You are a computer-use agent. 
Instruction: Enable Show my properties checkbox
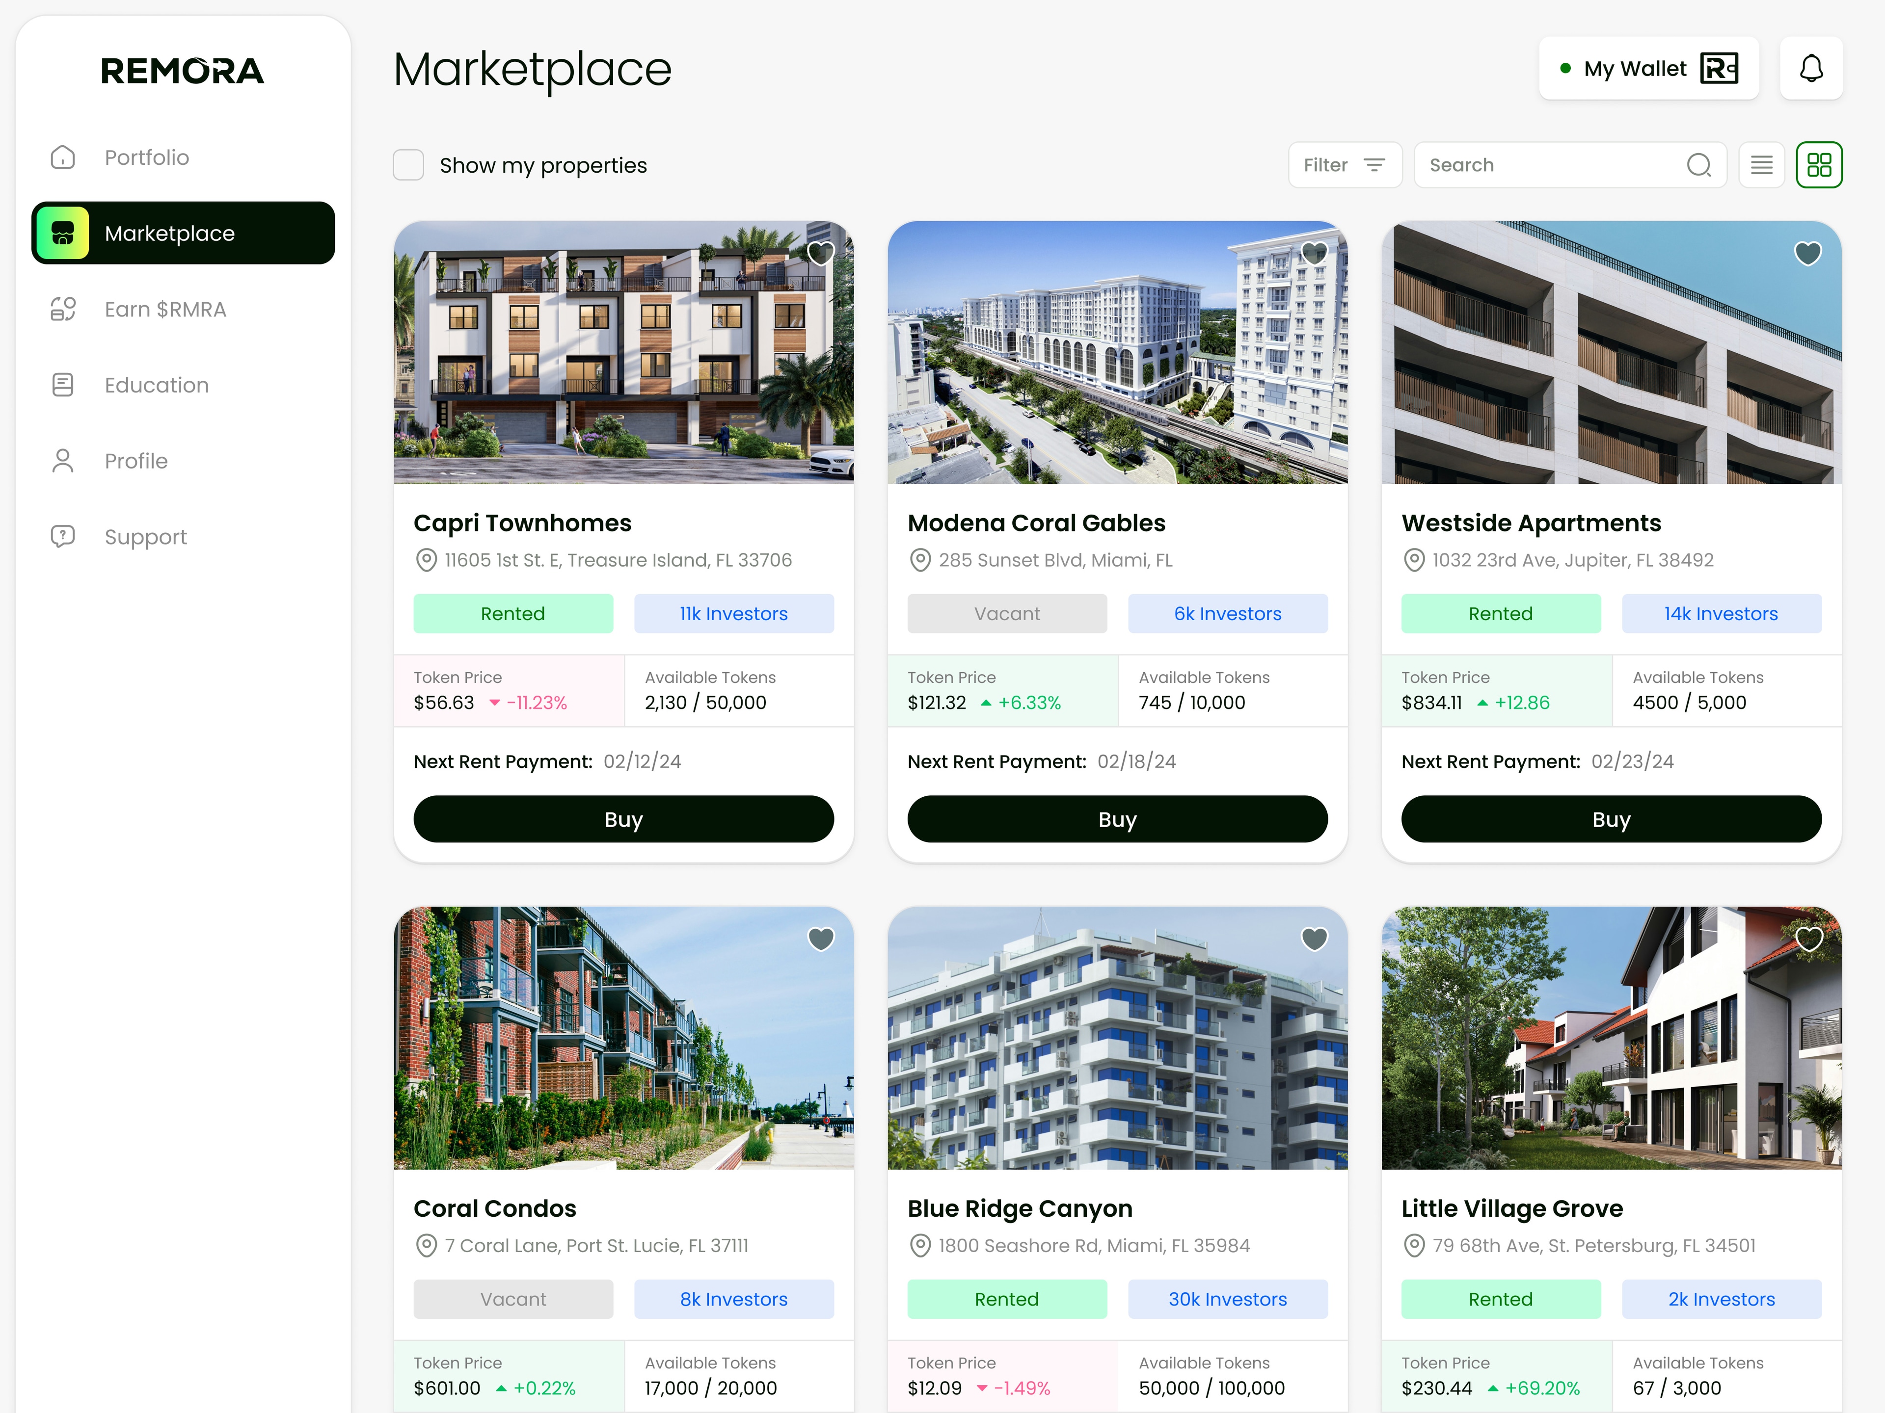point(408,165)
